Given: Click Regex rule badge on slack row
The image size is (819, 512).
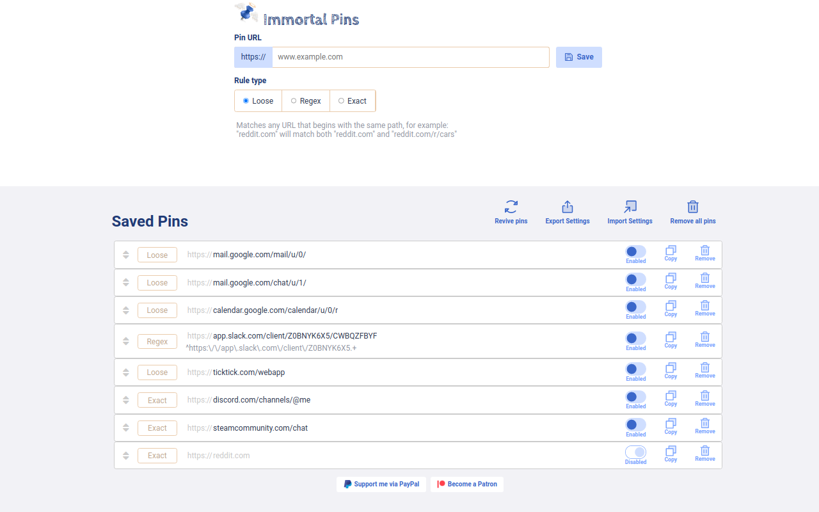Looking at the screenshot, I should click(157, 341).
